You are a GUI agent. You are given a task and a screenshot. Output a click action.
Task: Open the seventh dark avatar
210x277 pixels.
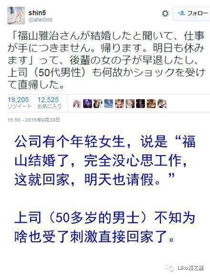tap(140, 104)
